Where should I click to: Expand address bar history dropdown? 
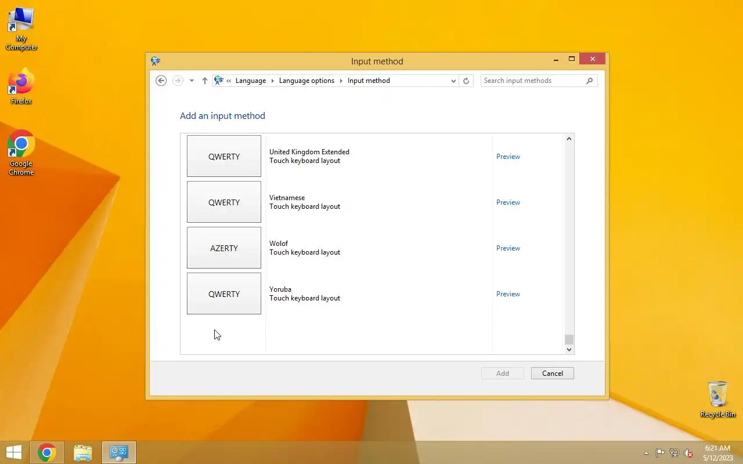[453, 81]
